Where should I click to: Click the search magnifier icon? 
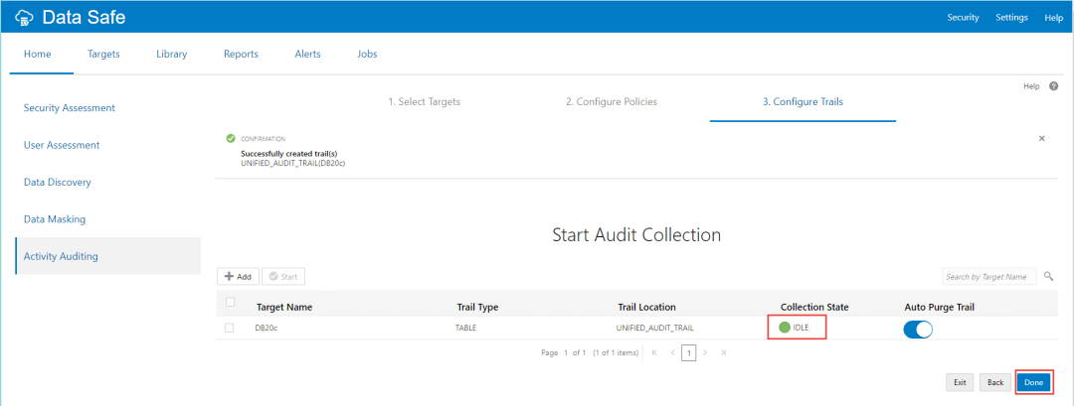click(1048, 276)
